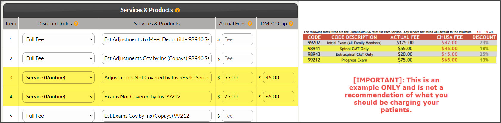Click the Est Adjustments Cov by Ins field
This screenshot has width=501, height=123.
click(157, 58)
